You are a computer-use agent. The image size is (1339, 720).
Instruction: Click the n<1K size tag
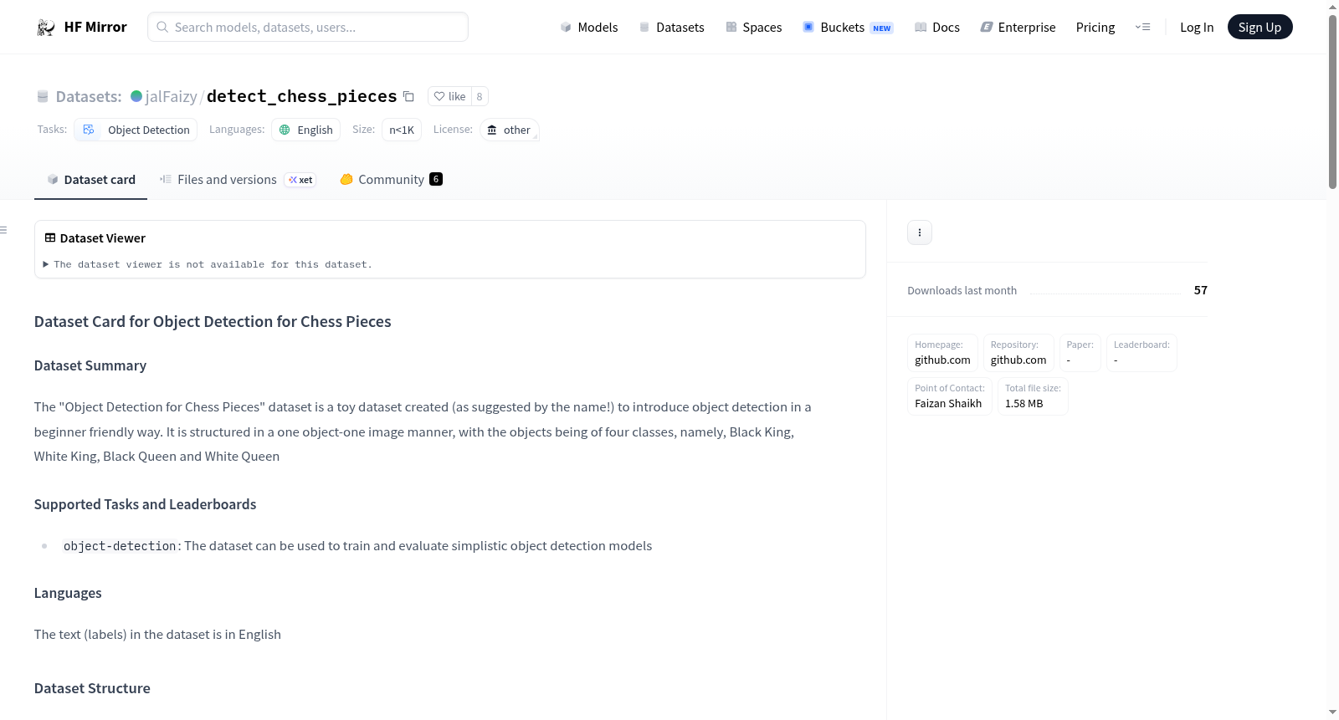402,130
